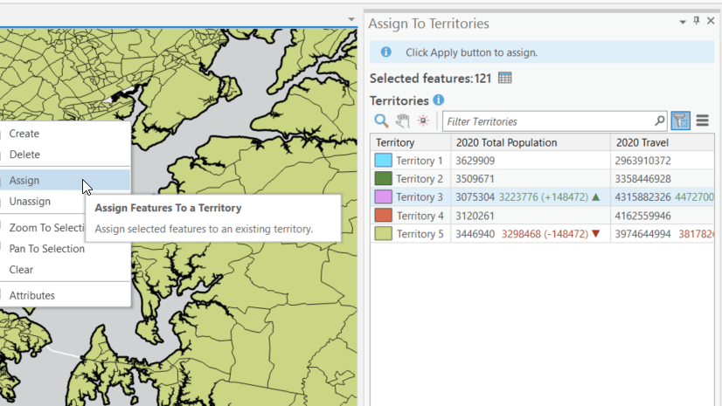Expand the map view dropdown arrow
This screenshot has height=406, width=722.
pos(351,19)
